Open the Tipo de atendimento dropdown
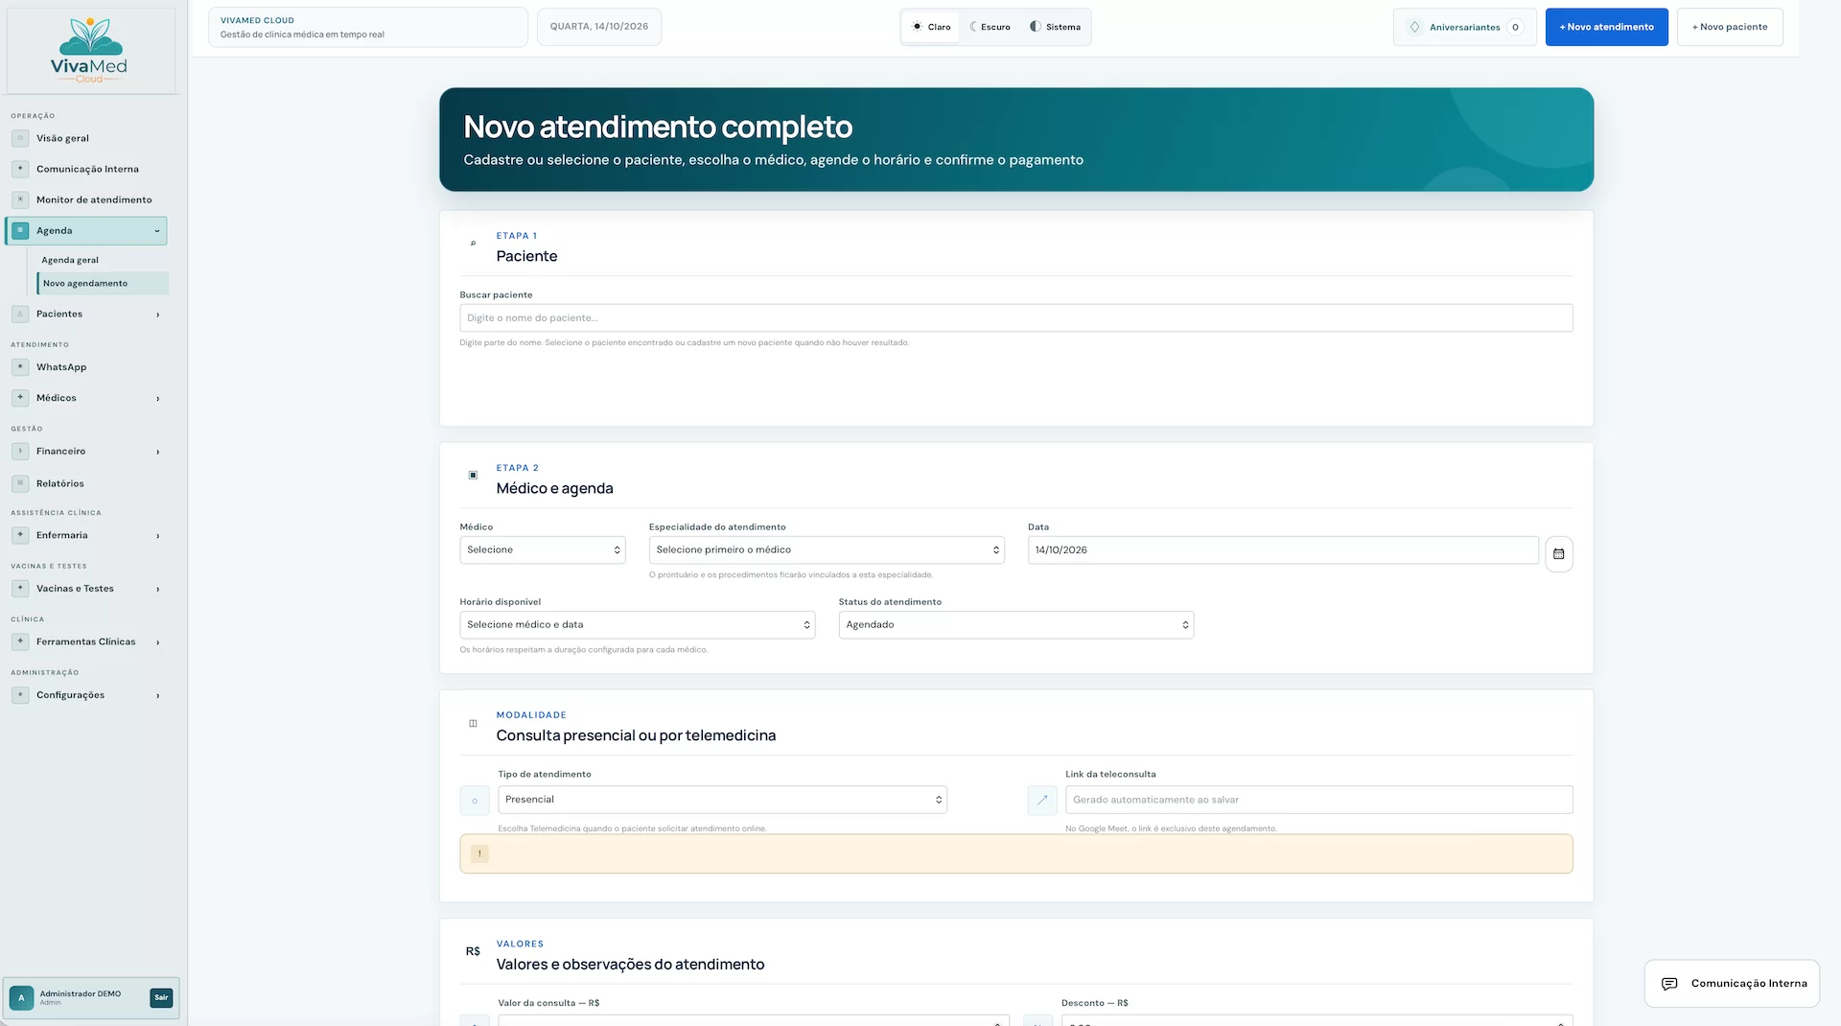Screen dimensions: 1841x1026 click(723, 800)
